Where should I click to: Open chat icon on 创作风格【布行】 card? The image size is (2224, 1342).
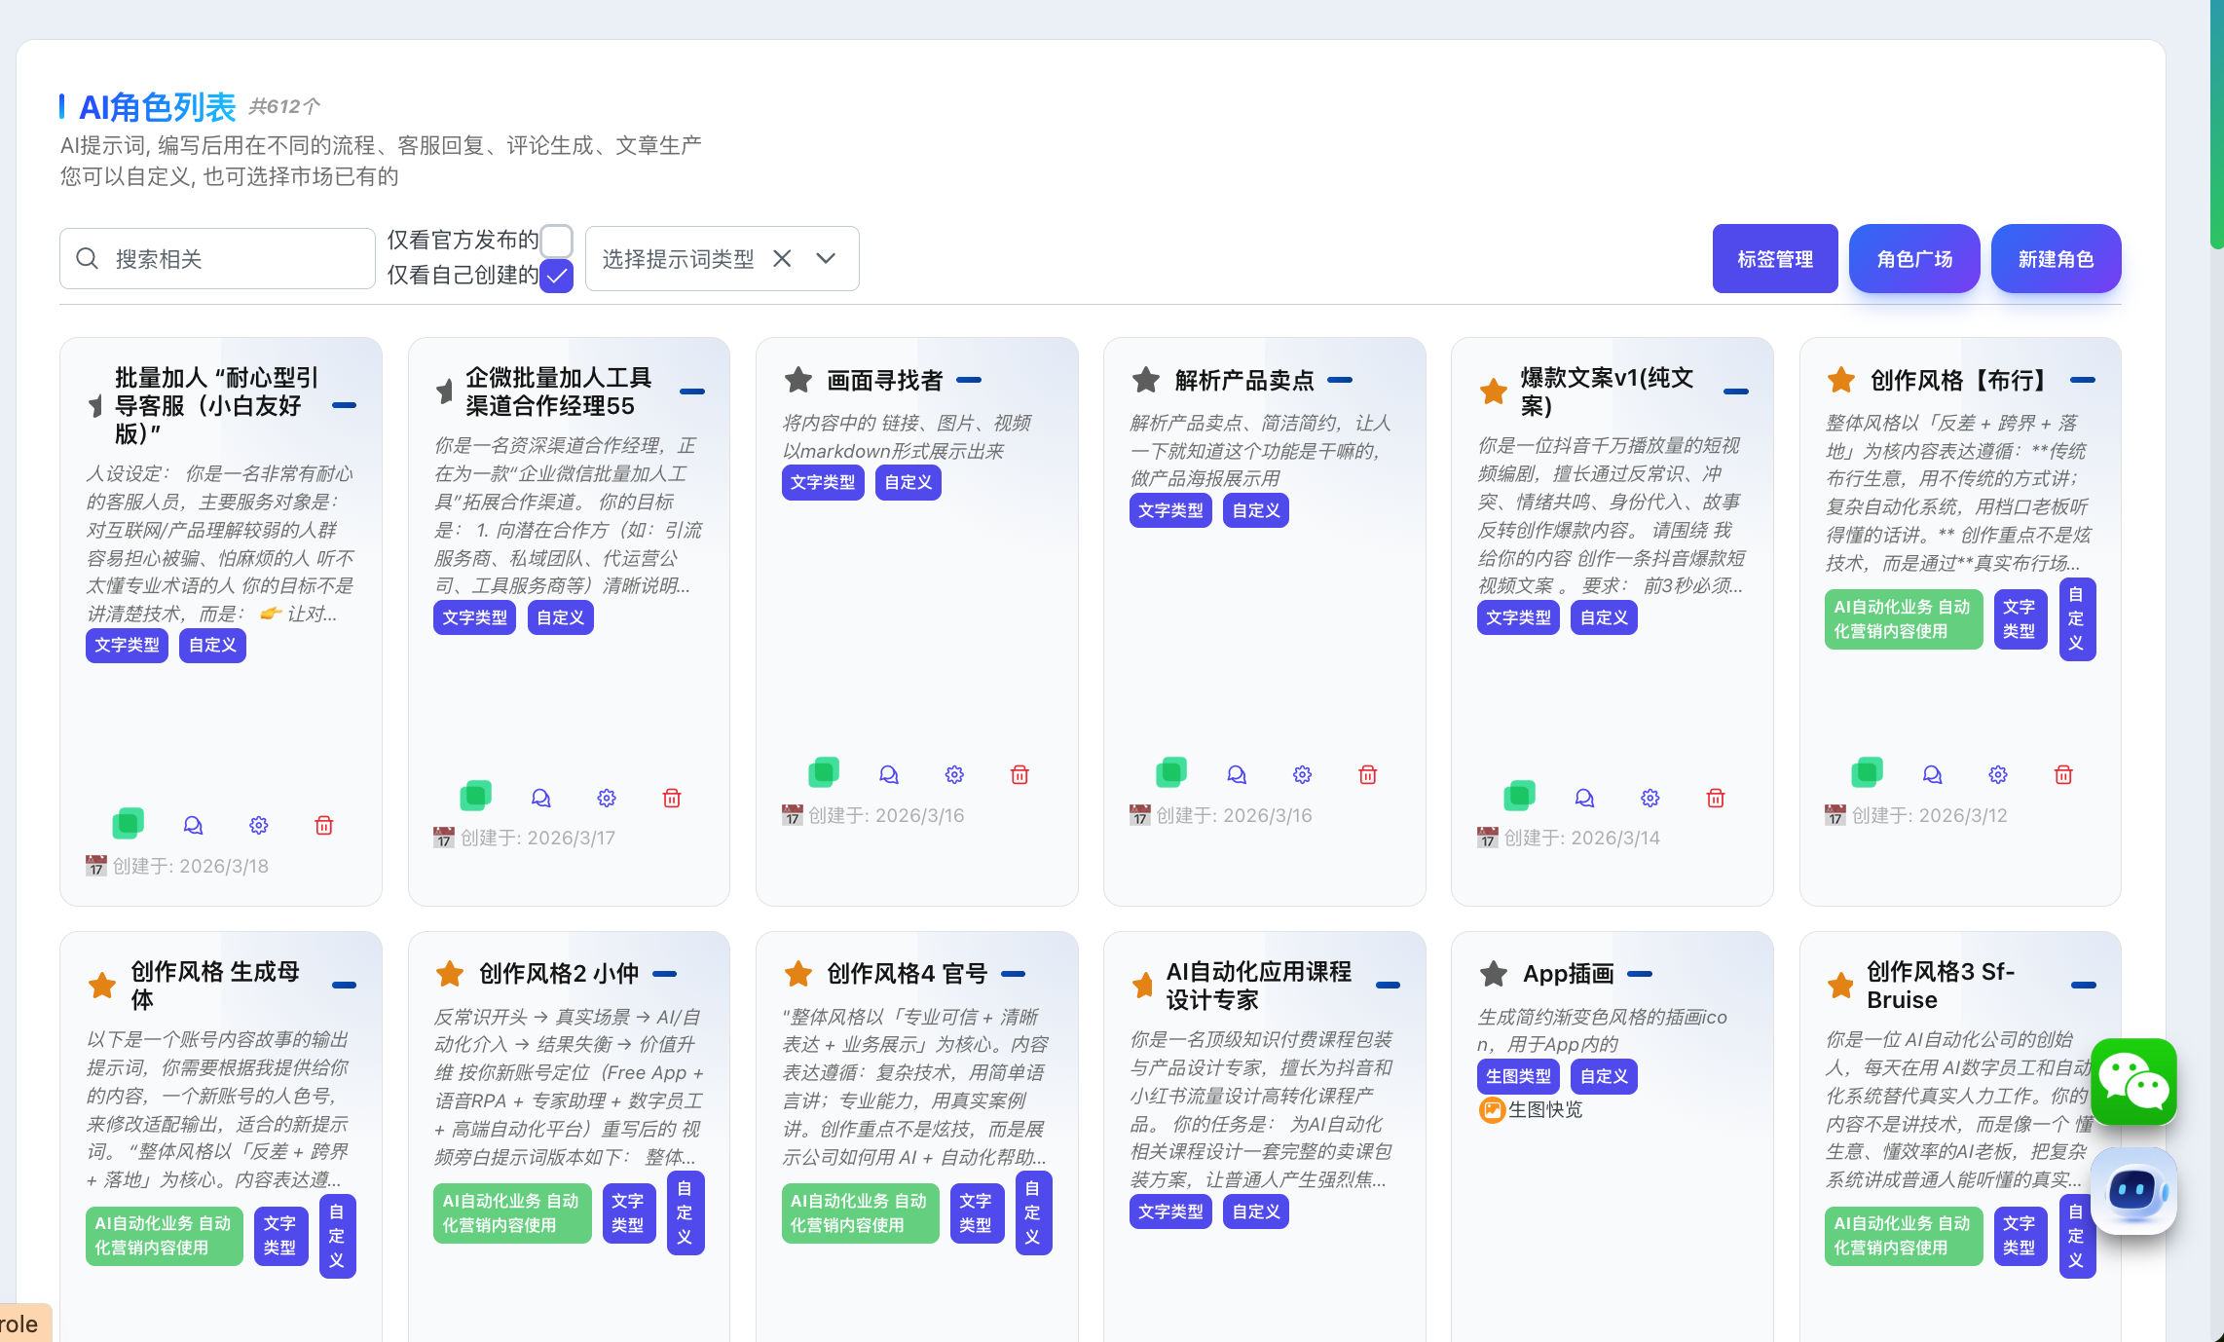pyautogui.click(x=1933, y=775)
